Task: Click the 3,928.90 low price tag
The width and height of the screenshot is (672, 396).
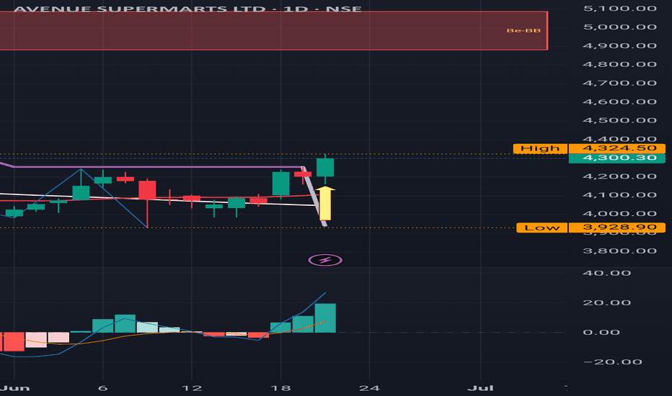Action: (x=617, y=228)
